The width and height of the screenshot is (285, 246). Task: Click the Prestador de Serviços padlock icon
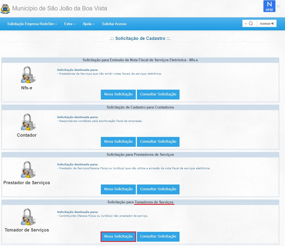(28, 169)
